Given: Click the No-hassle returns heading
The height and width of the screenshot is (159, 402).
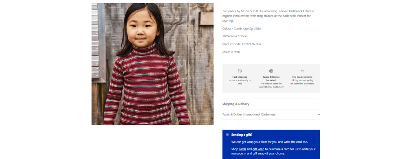Looking at the screenshot, I should tap(302, 77).
